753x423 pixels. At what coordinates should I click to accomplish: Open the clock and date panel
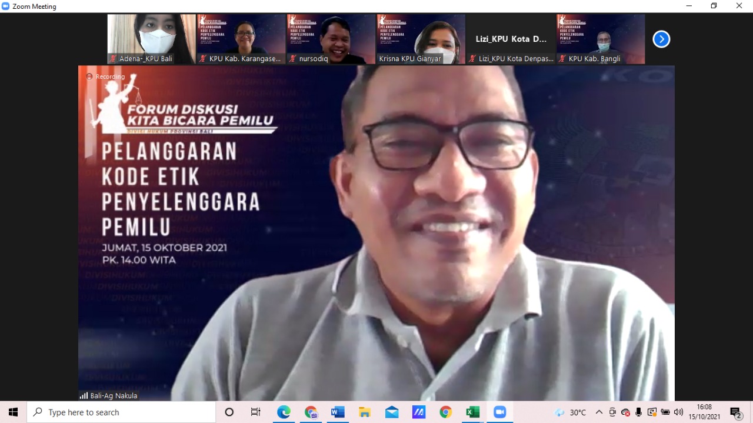click(704, 412)
